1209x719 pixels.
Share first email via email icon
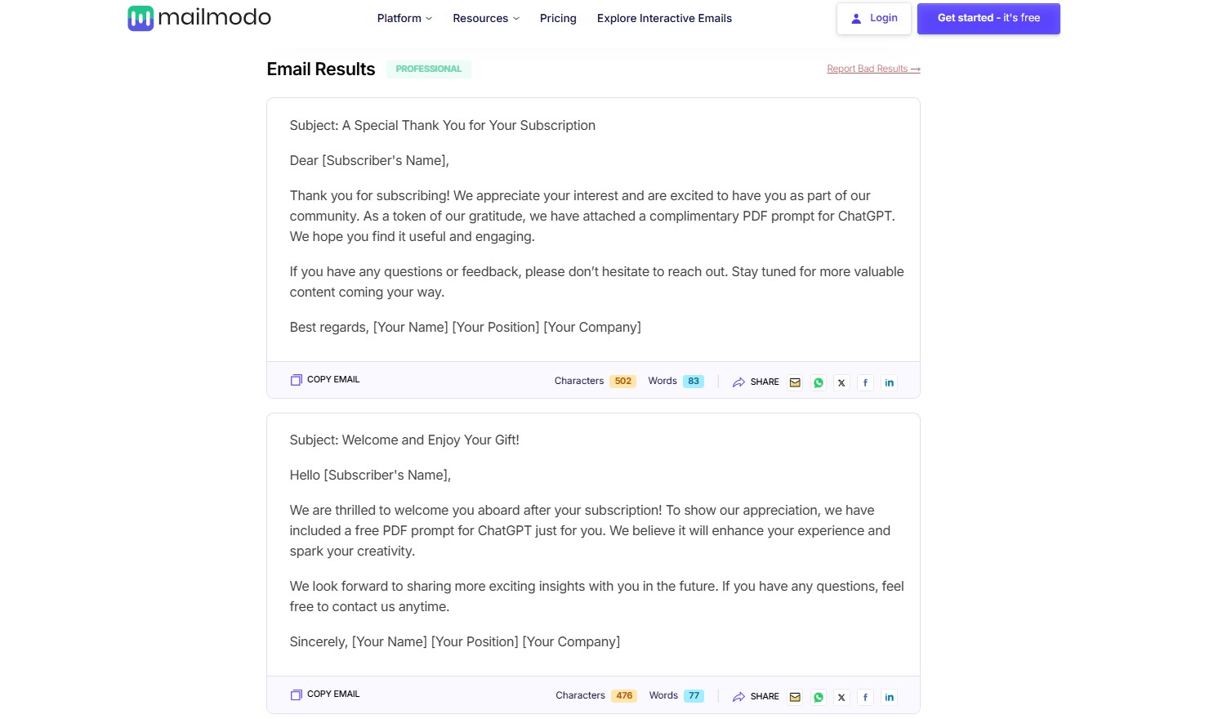tap(795, 382)
